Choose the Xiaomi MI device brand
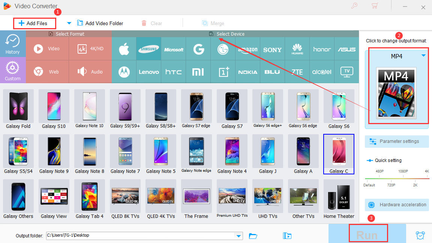Image resolution: width=432 pixels, height=243 pixels. coord(198,72)
